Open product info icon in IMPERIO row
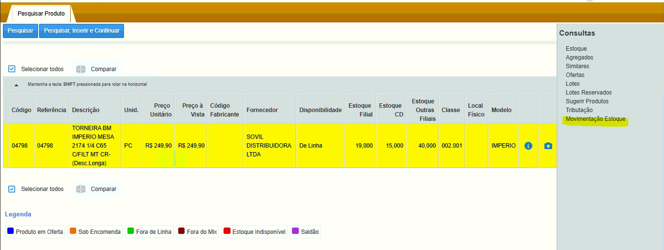Image resolution: width=664 pixels, height=250 pixels. 528,146
